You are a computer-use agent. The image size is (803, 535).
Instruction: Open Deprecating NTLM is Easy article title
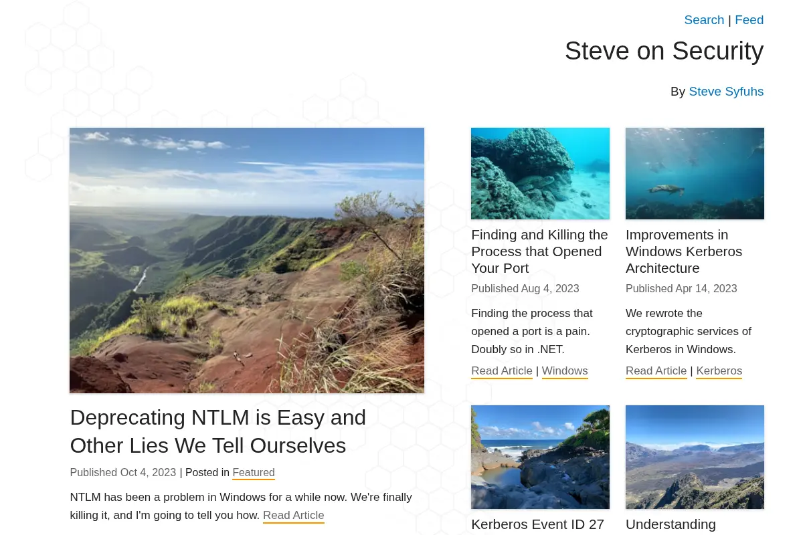point(218,431)
